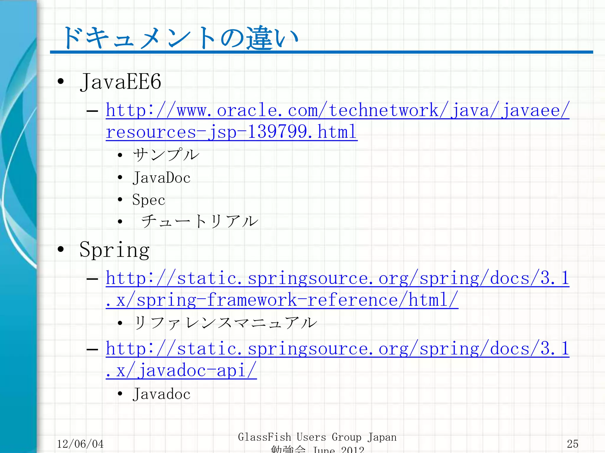Click the JavaDoc bullet under JavaEE6
The image size is (605, 453).
162,178
